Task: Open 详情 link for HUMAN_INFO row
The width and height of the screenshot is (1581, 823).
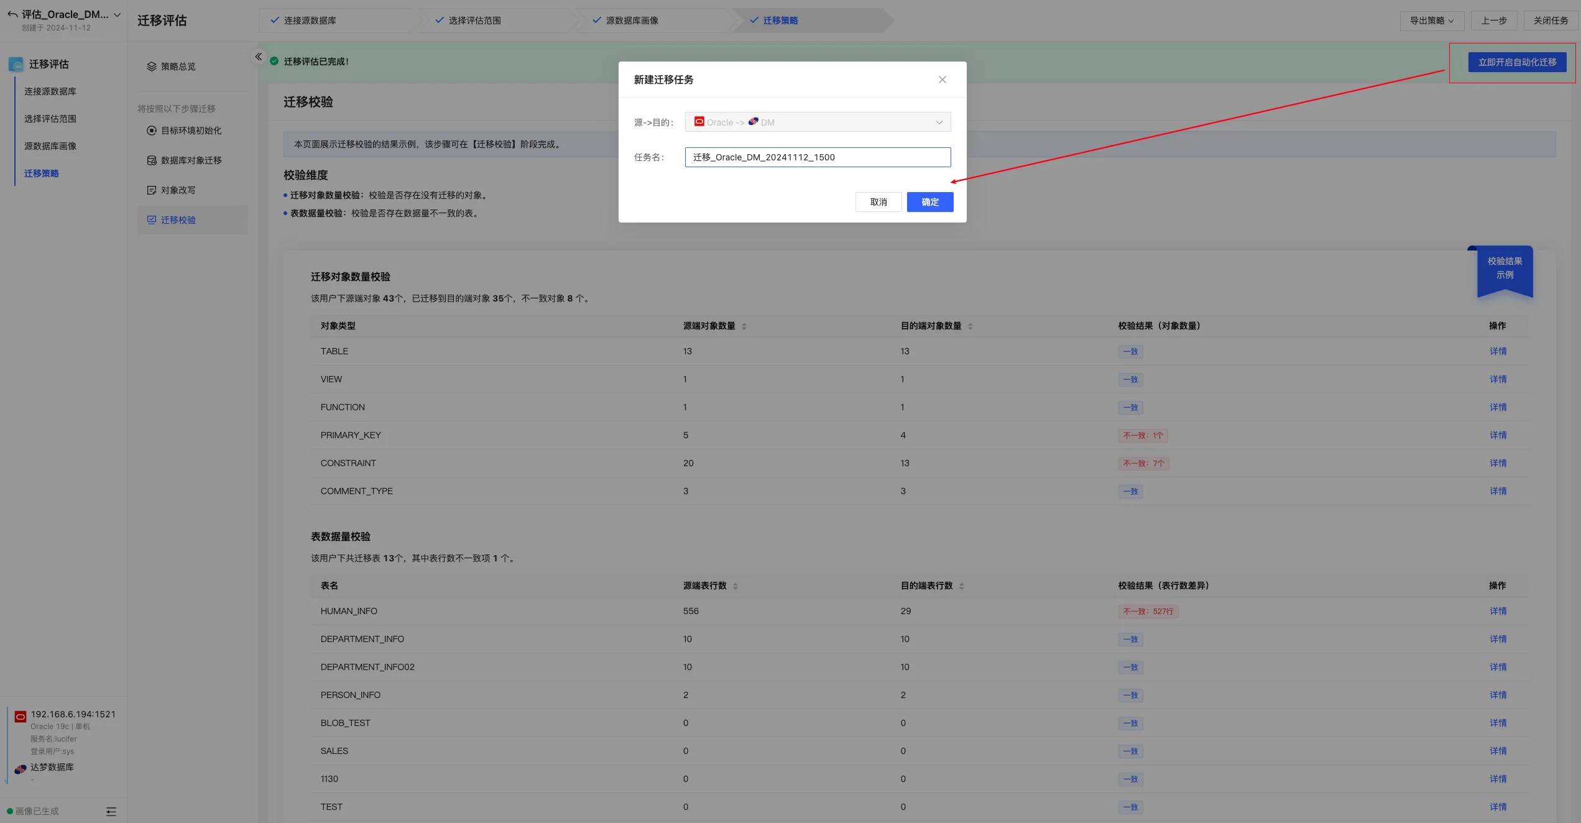Action: pos(1497,611)
